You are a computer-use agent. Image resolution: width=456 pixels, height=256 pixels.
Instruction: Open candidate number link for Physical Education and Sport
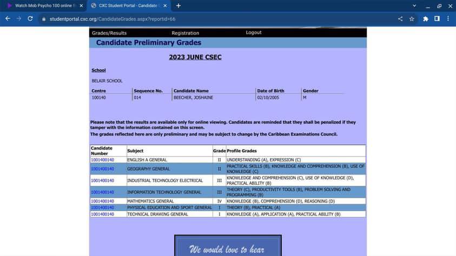coord(102,207)
